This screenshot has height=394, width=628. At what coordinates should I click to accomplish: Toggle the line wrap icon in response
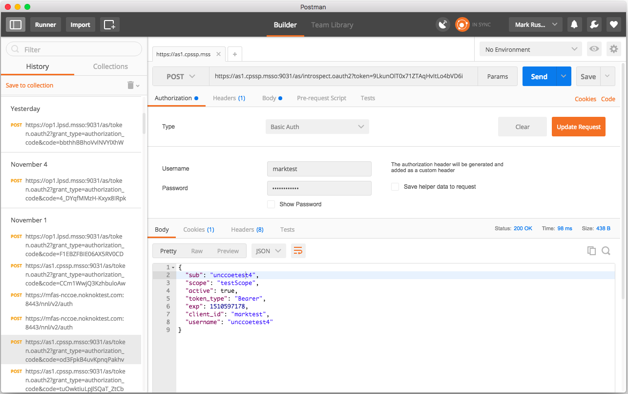[298, 251]
